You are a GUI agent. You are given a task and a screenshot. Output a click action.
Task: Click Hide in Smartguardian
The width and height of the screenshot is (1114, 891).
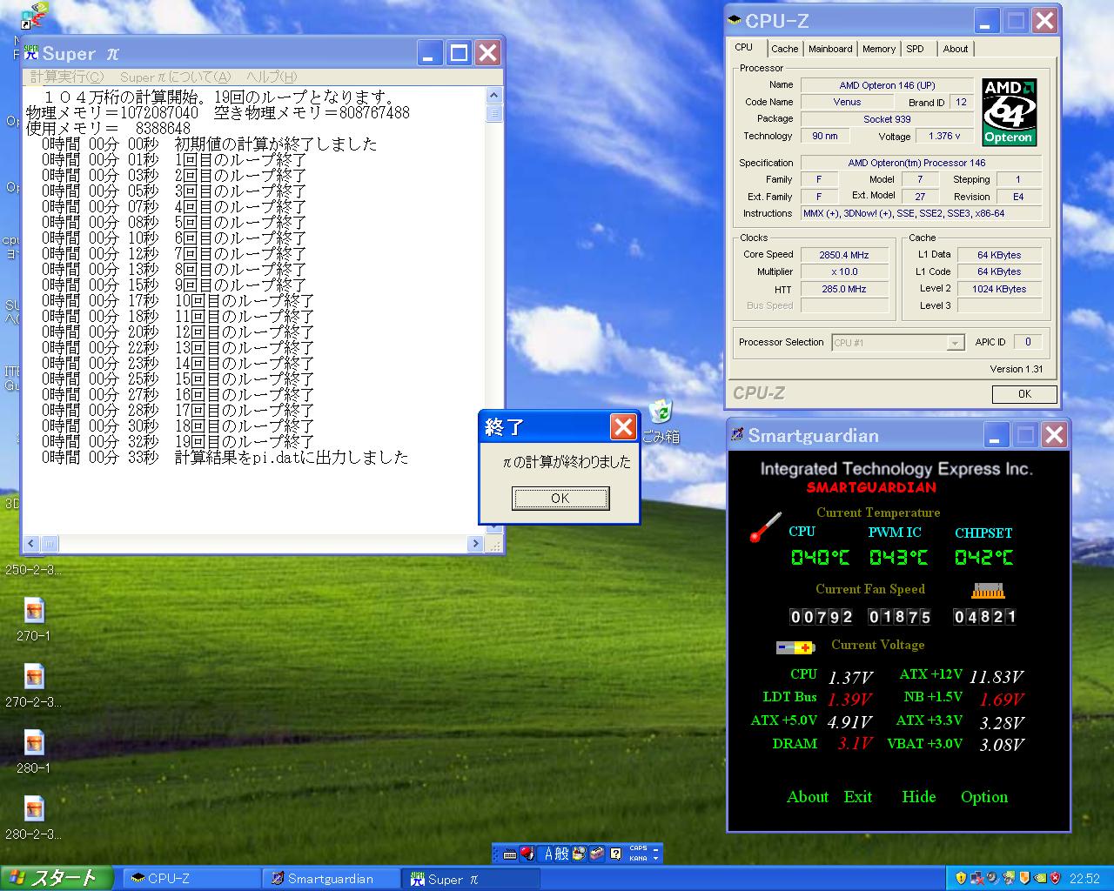click(x=919, y=797)
